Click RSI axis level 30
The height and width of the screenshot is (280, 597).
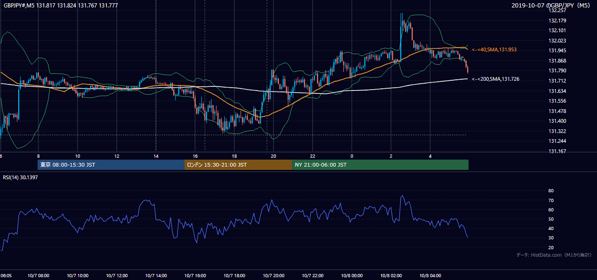(551, 238)
